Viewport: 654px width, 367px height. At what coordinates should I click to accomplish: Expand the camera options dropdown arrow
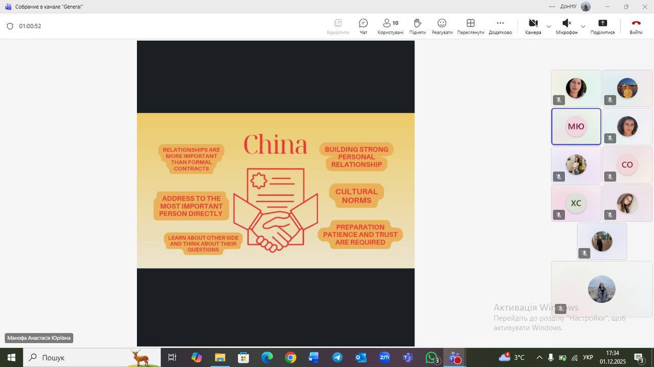pyautogui.click(x=549, y=27)
